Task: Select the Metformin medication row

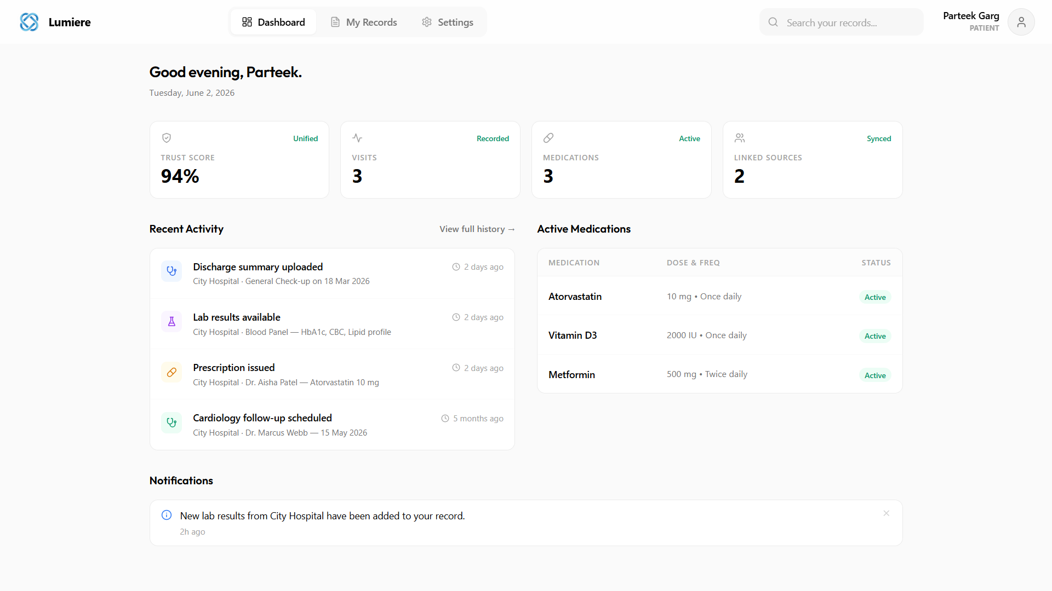Action: pos(719,374)
